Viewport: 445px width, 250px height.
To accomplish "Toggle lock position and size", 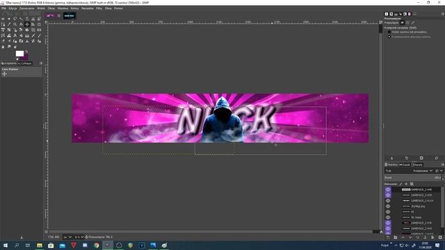I will pyautogui.click(x=406, y=184).
